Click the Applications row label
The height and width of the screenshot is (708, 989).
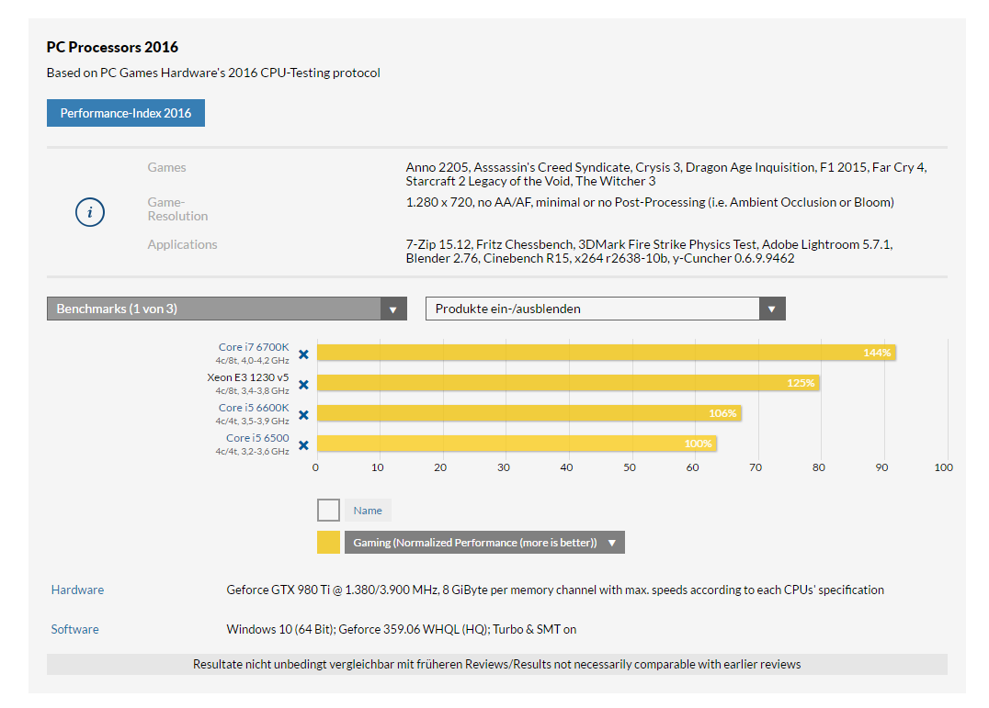pos(182,244)
